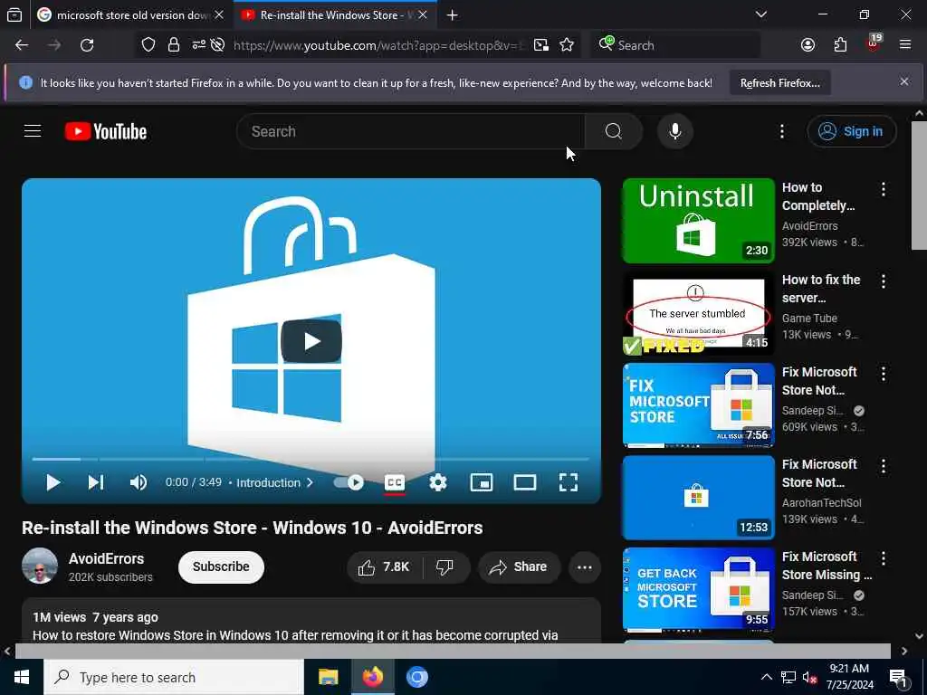Click the horizontal scrollbar at the bottom
The width and height of the screenshot is (927, 695).
pos(453,651)
